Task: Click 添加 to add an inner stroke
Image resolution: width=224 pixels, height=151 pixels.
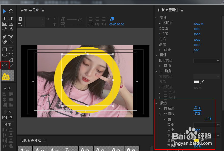Action: tap(197, 108)
